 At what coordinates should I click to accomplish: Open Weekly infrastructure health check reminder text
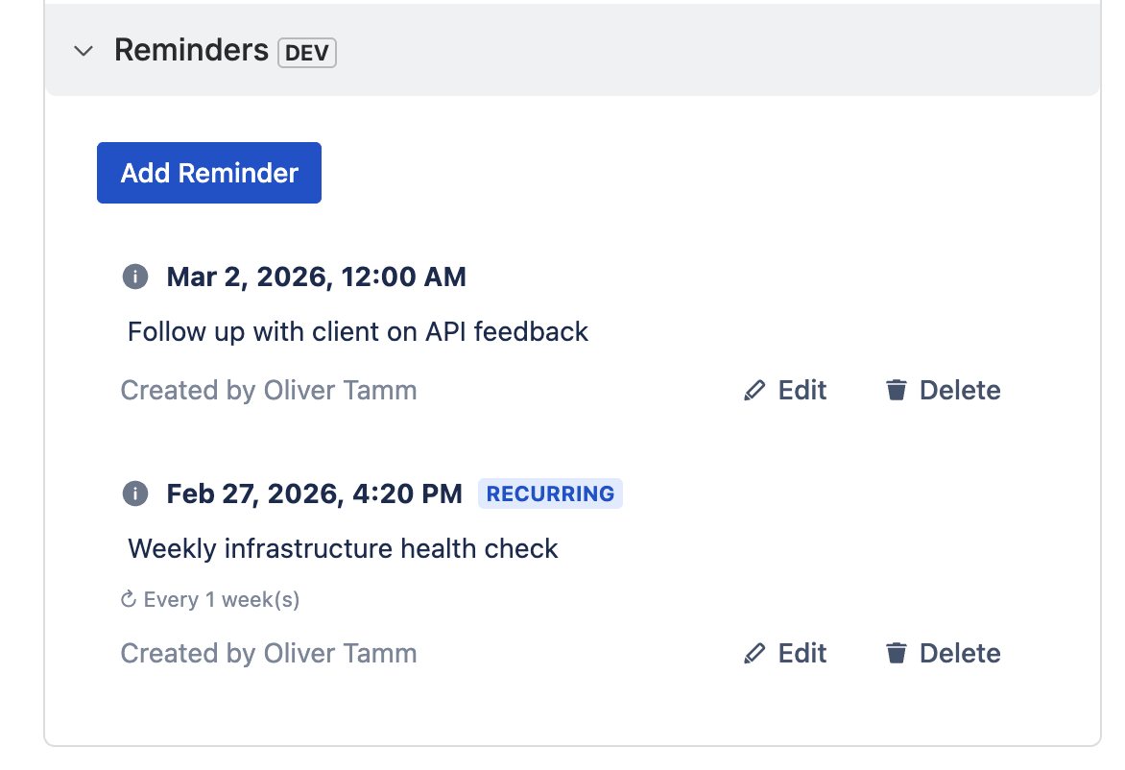[343, 549]
